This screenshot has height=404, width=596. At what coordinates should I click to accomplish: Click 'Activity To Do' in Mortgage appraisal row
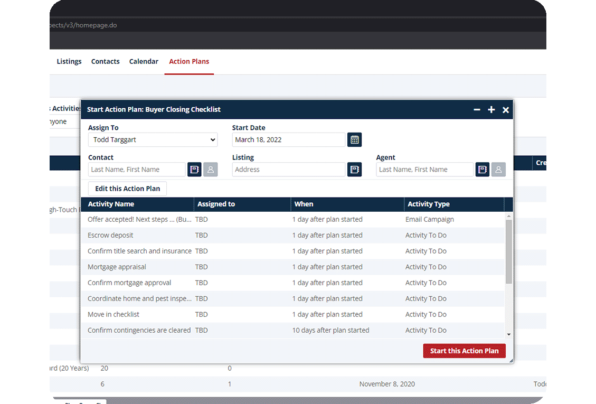pyautogui.click(x=425, y=267)
